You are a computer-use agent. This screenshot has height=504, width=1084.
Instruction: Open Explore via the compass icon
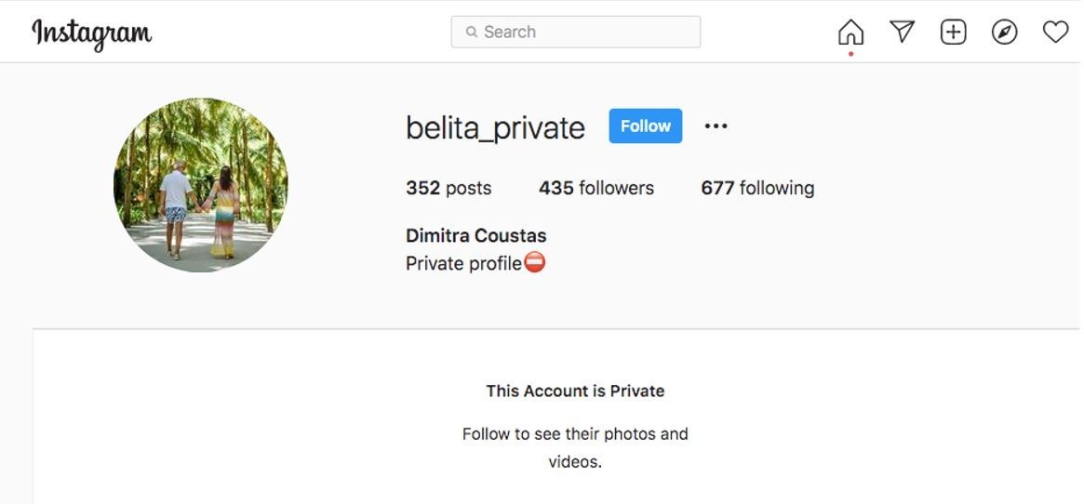pyautogui.click(x=1004, y=32)
